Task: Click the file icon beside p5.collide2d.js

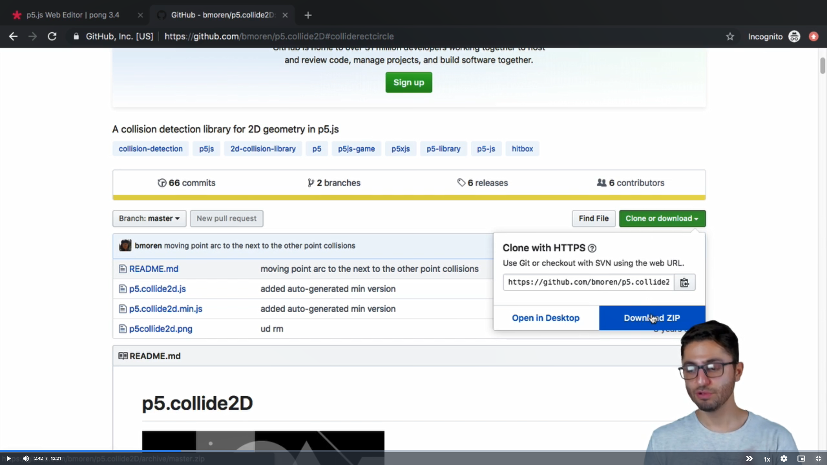Action: [122, 289]
